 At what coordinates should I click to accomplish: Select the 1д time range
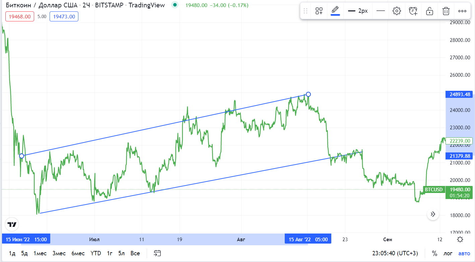[12, 253]
